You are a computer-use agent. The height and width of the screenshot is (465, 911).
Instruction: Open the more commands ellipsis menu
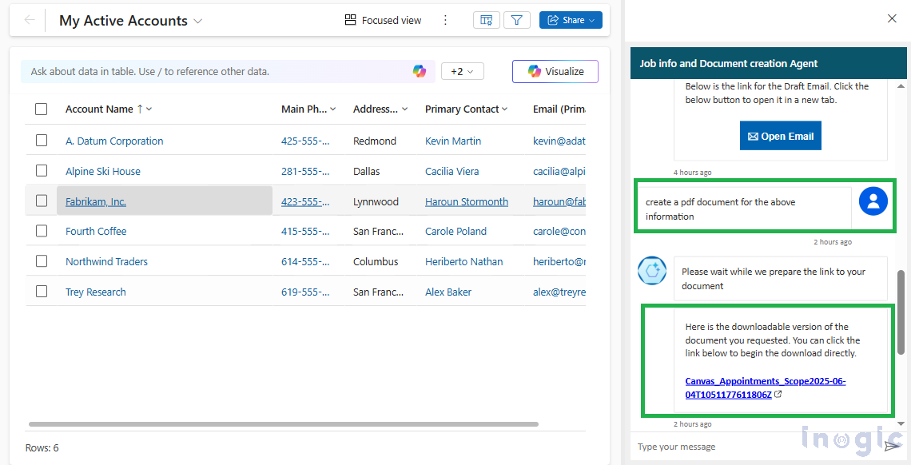(x=446, y=20)
